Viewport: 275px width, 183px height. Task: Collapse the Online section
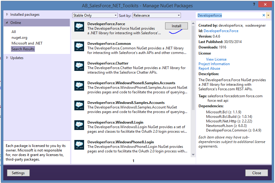click(7, 23)
